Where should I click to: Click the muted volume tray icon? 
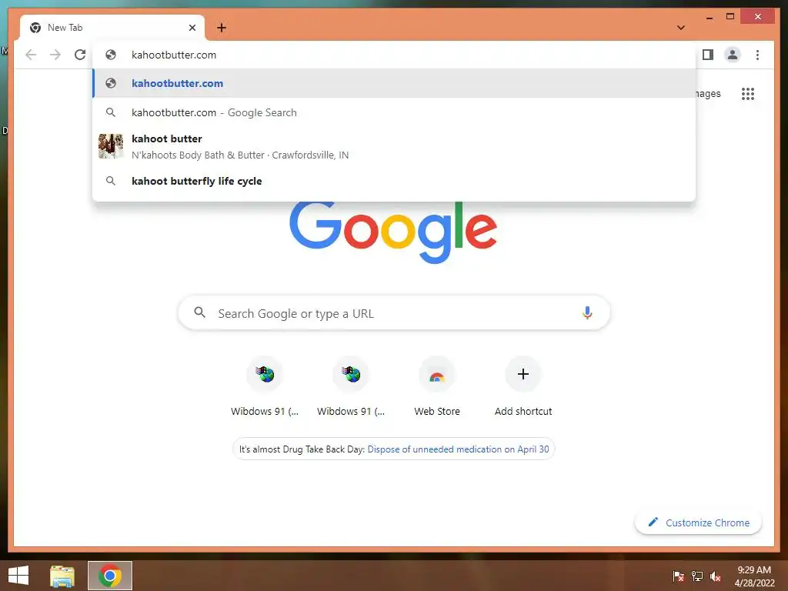pyautogui.click(x=716, y=576)
